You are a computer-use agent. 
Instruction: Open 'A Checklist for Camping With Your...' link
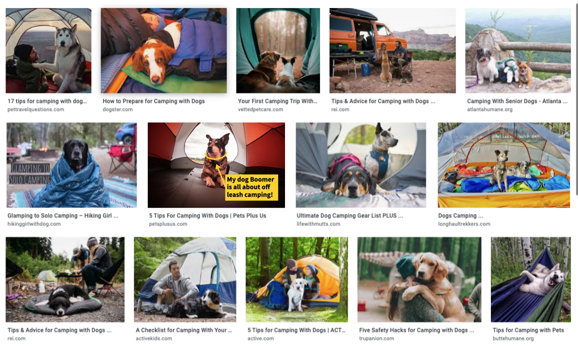click(184, 330)
